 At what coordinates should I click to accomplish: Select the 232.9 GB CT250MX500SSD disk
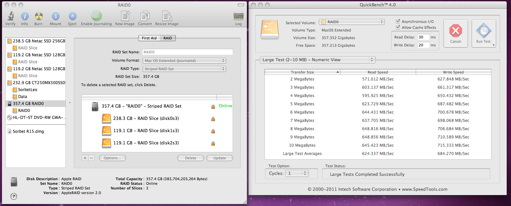(x=36, y=82)
